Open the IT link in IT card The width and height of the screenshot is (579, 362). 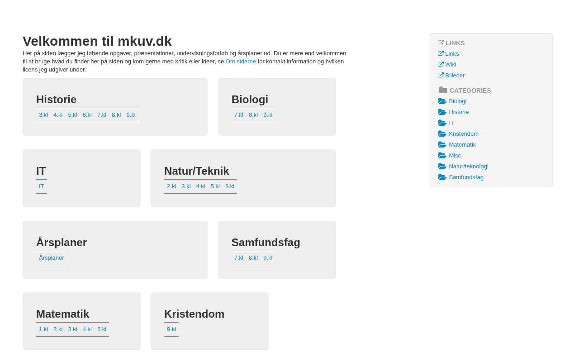pos(42,186)
